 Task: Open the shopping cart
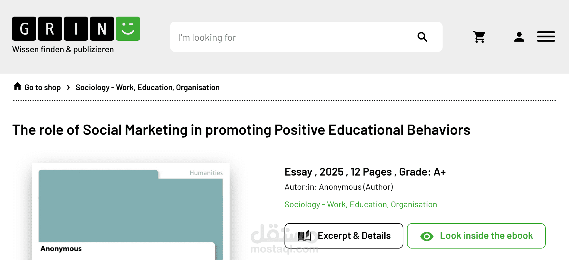pyautogui.click(x=479, y=37)
